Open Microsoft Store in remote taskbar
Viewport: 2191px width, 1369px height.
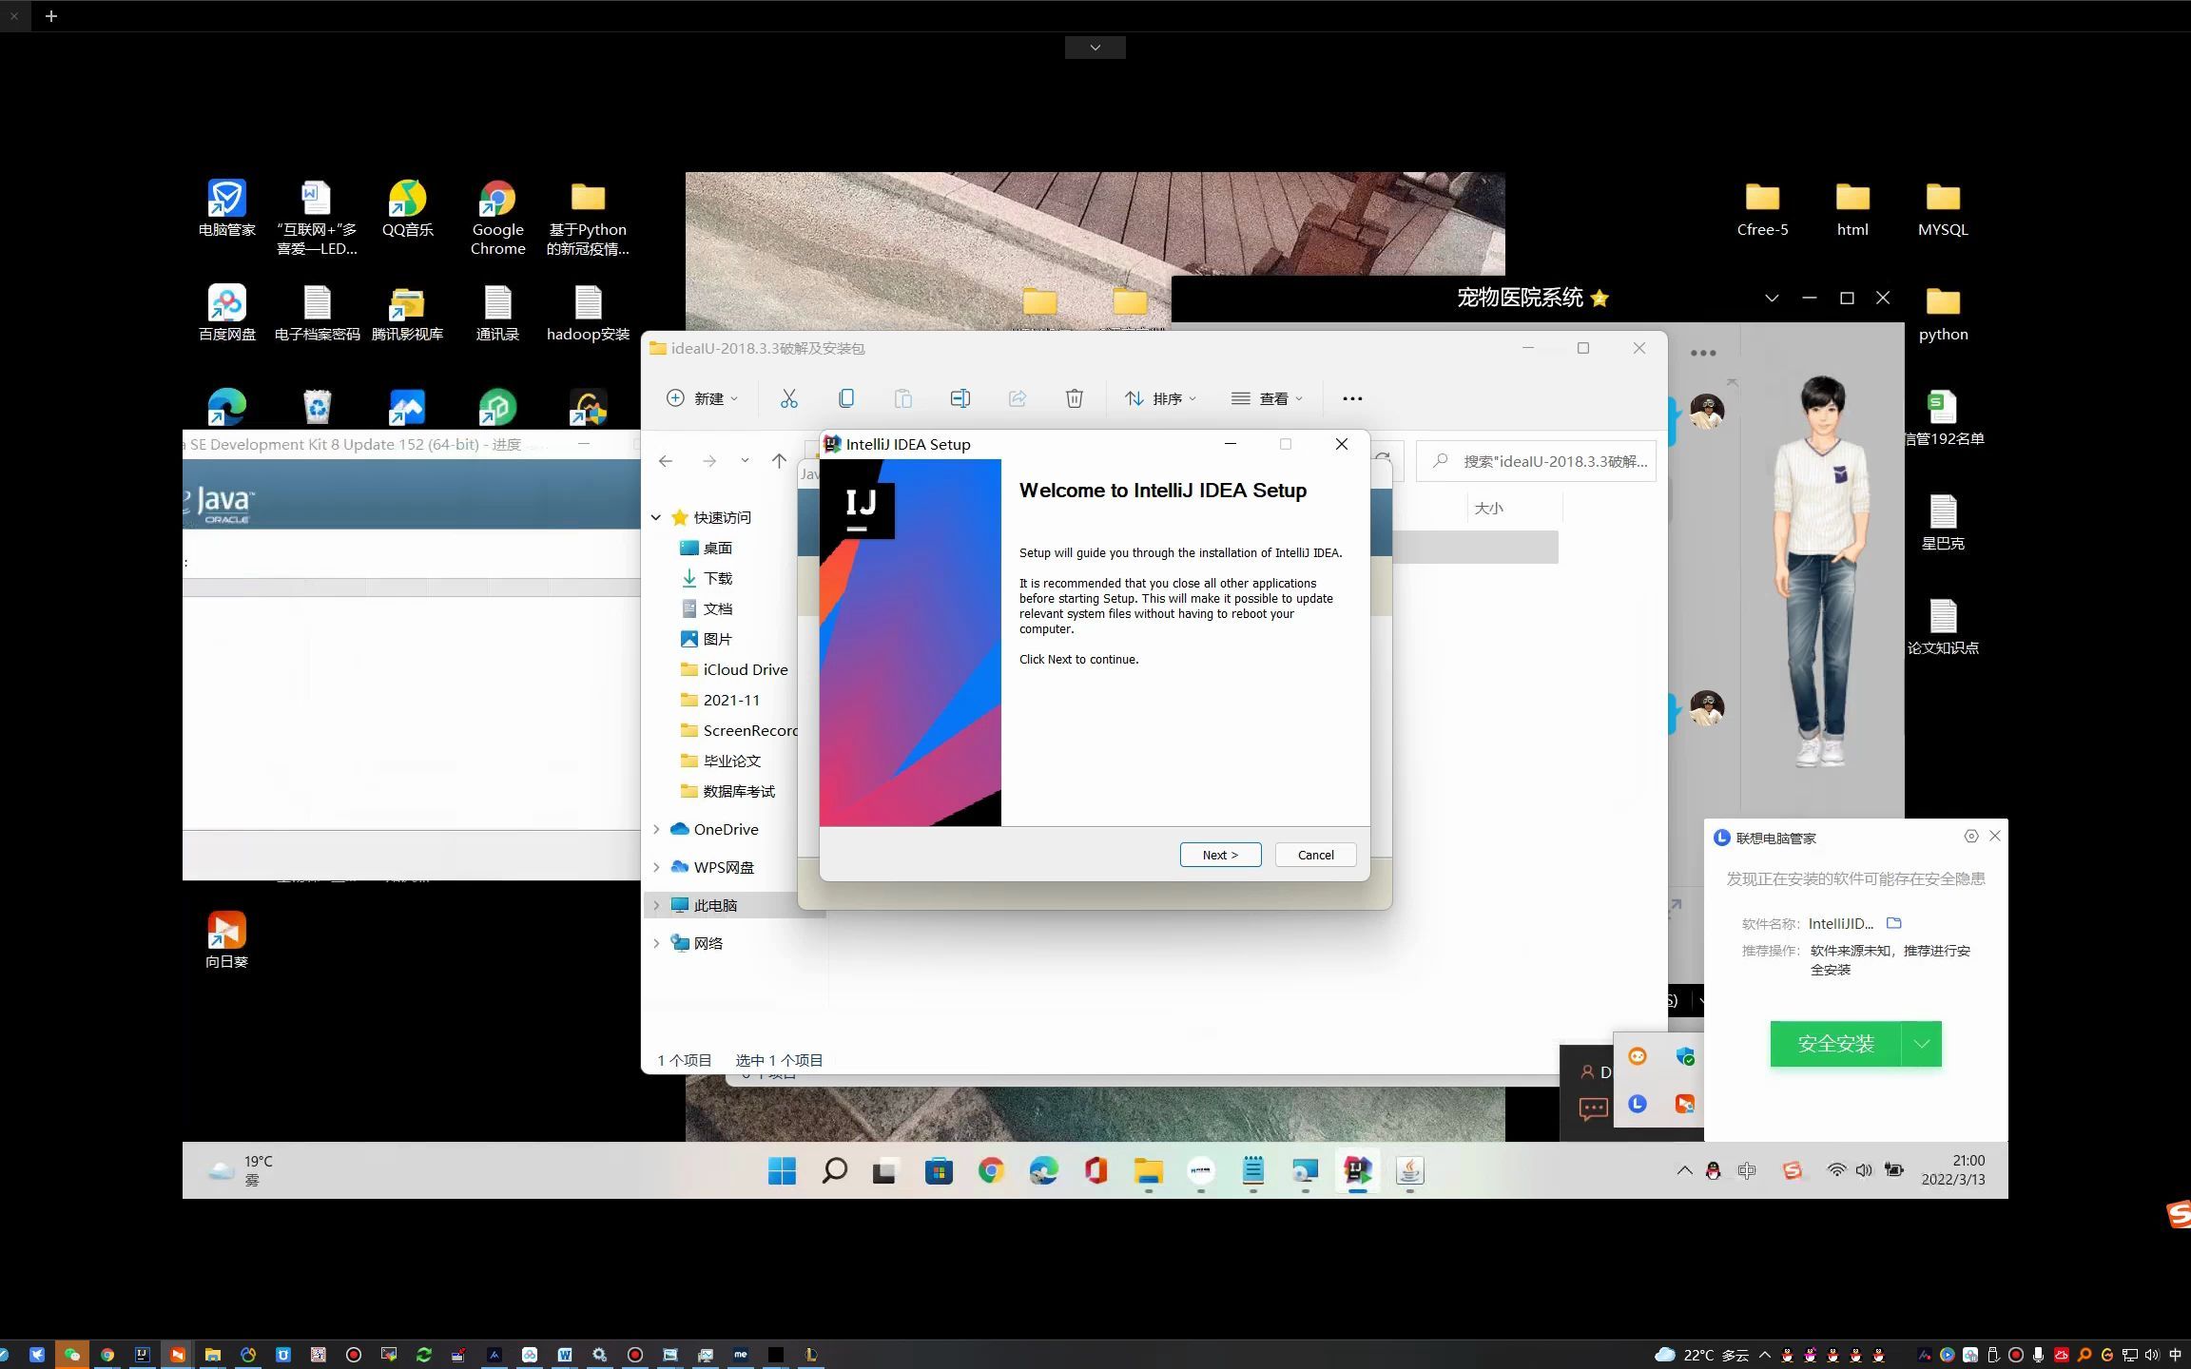pos(939,1171)
